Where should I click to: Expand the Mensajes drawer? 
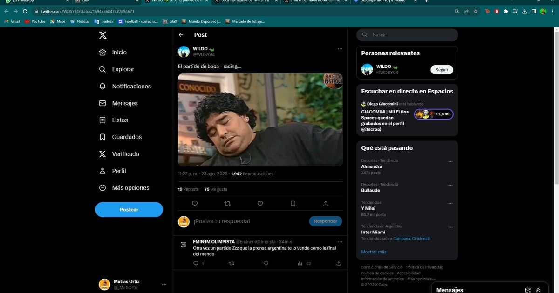(539, 290)
